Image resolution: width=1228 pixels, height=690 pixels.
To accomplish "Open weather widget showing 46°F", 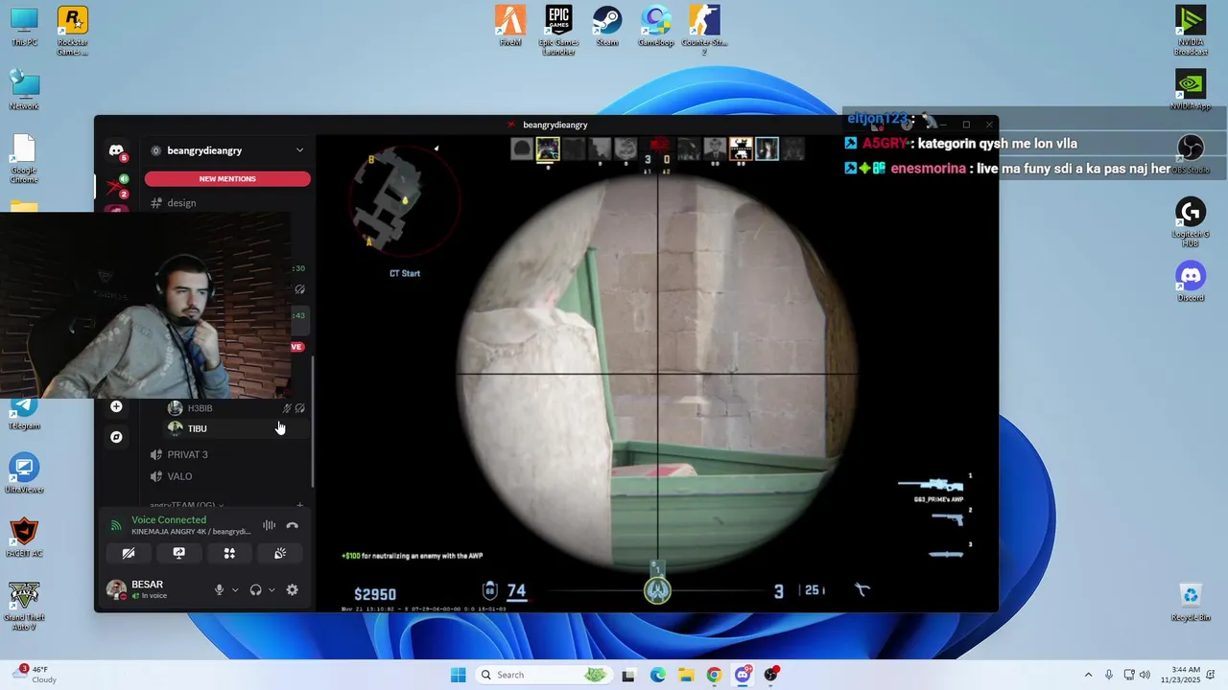I will [36, 675].
